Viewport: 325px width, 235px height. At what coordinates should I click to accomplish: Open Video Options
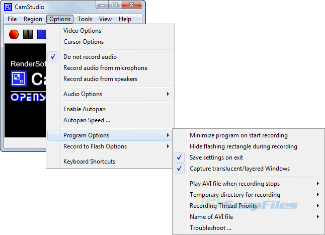[110, 31]
